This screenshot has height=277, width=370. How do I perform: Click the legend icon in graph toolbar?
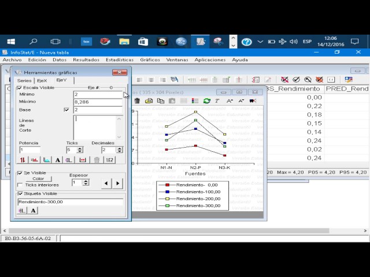tap(195, 101)
